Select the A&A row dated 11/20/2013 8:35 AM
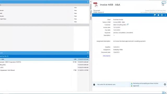This screenshot has width=167, height=94. (45, 59)
